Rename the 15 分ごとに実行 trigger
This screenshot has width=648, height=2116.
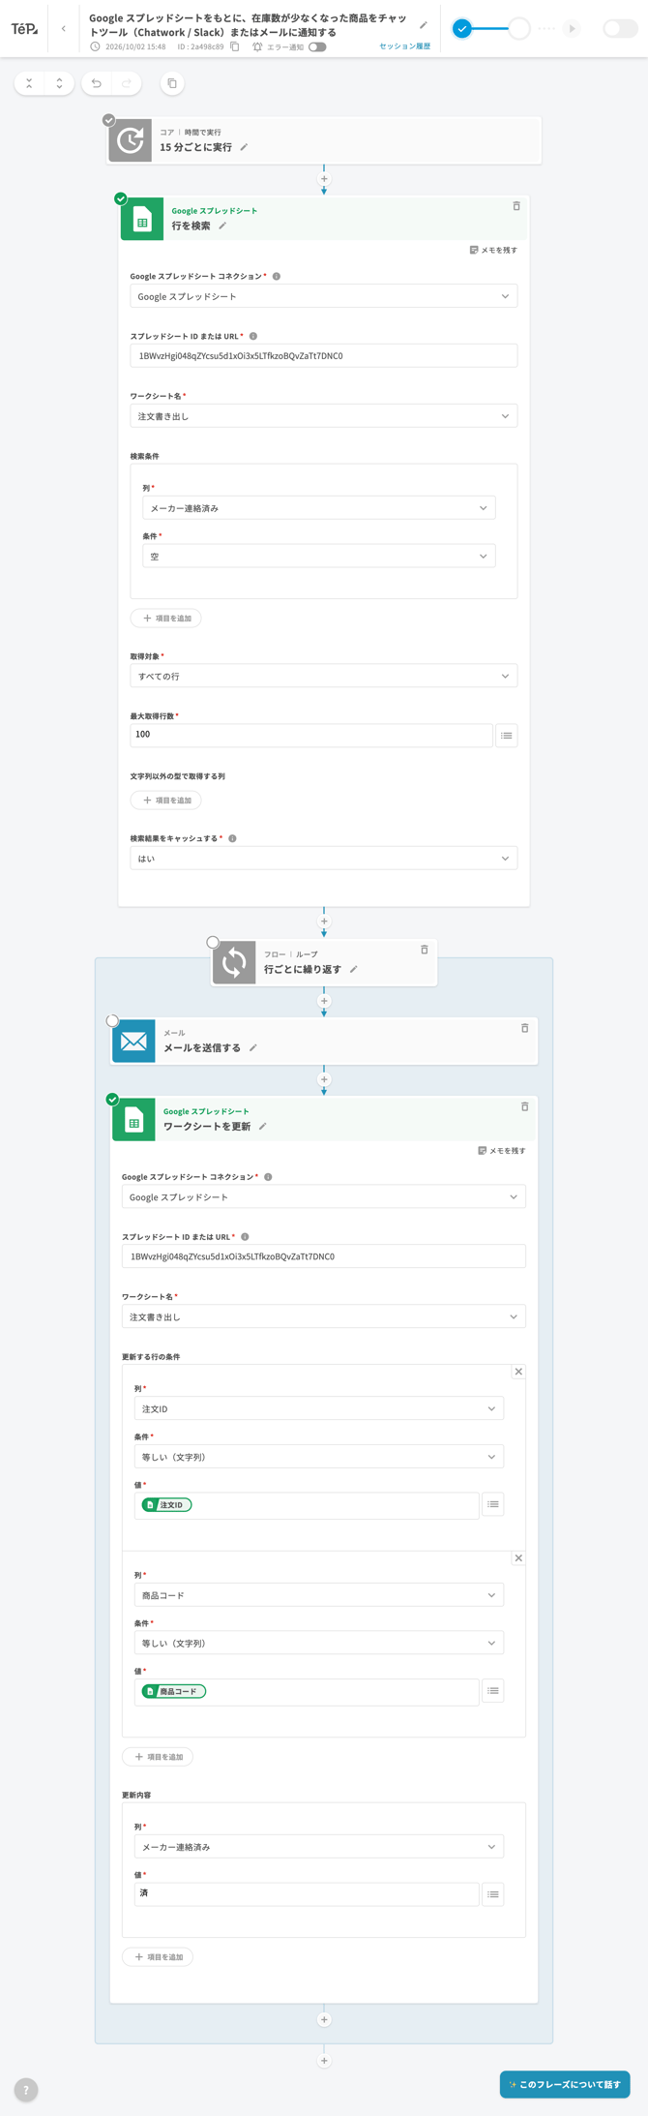(244, 147)
